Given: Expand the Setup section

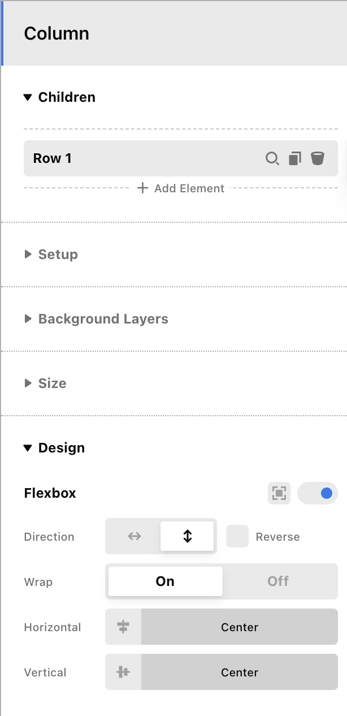Looking at the screenshot, I should (x=58, y=255).
